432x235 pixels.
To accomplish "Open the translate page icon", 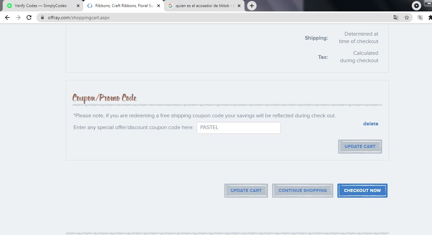I will click(396, 17).
